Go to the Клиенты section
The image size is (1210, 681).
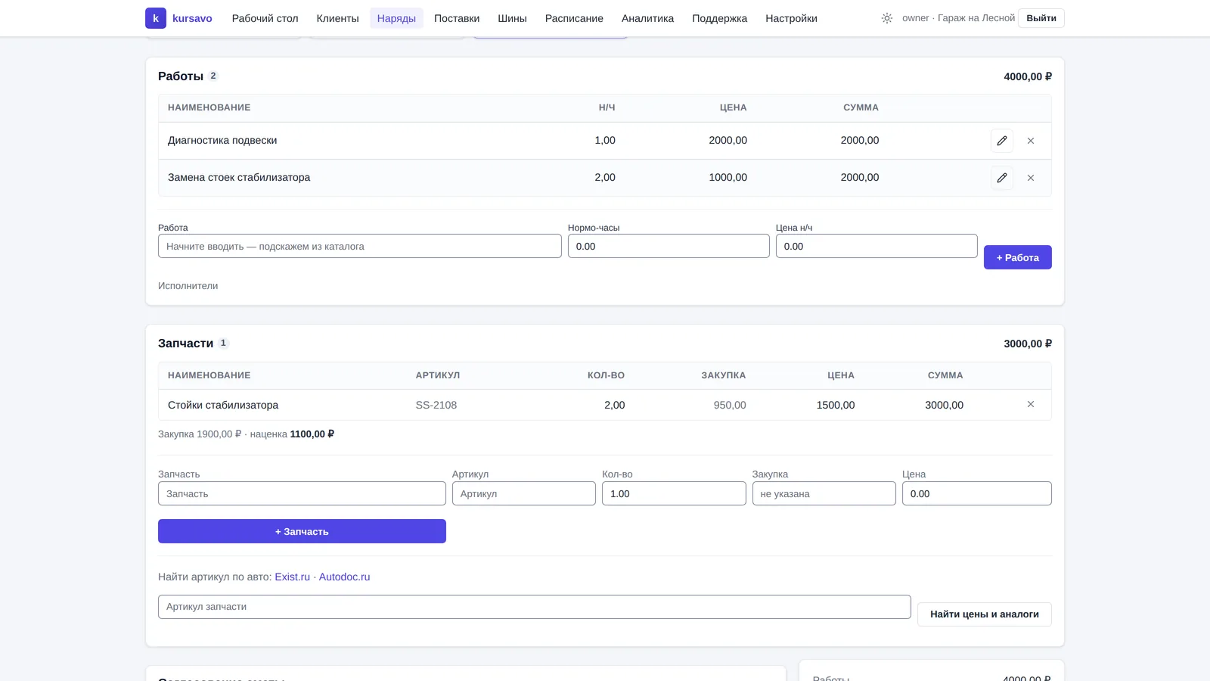click(337, 18)
